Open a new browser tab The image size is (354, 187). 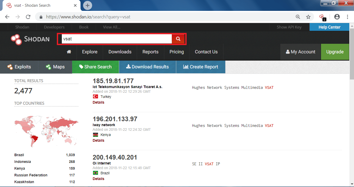pos(87,5)
